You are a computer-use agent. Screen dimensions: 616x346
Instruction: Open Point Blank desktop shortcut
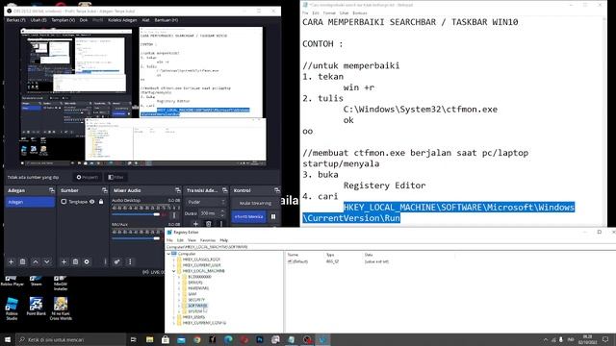coord(36,307)
